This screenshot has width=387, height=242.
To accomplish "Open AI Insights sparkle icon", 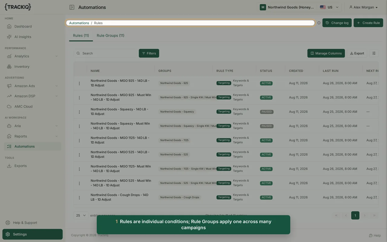I will pyautogui.click(x=9, y=37).
